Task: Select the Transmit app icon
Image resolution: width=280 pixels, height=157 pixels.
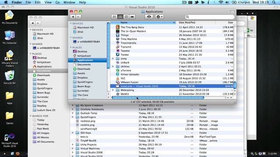Action: click(118, 47)
